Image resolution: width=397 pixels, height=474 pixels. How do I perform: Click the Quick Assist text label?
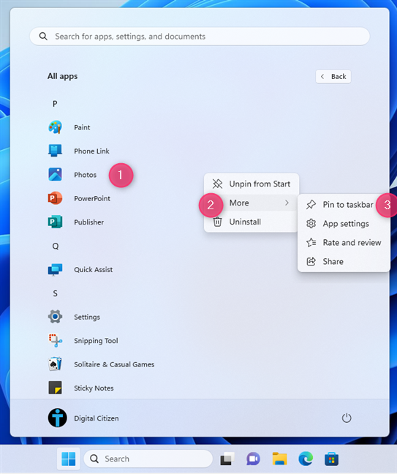94,269
